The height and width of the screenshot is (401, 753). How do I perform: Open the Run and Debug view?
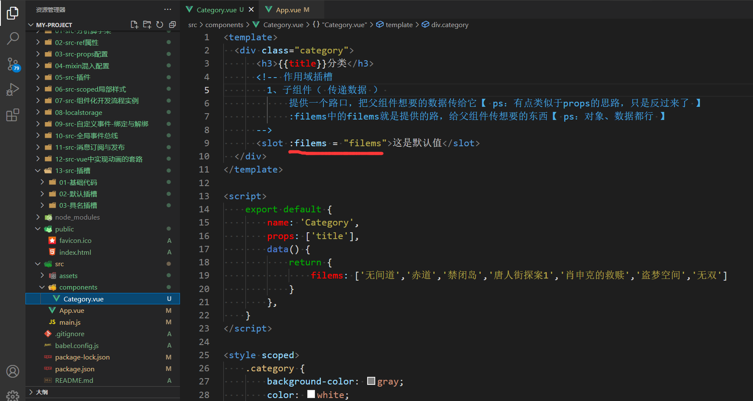[x=13, y=89]
